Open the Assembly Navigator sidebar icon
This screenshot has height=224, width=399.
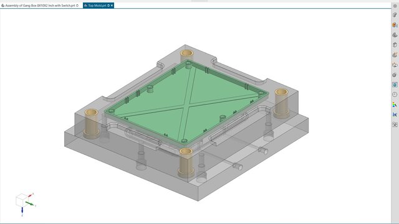[x=395, y=15]
